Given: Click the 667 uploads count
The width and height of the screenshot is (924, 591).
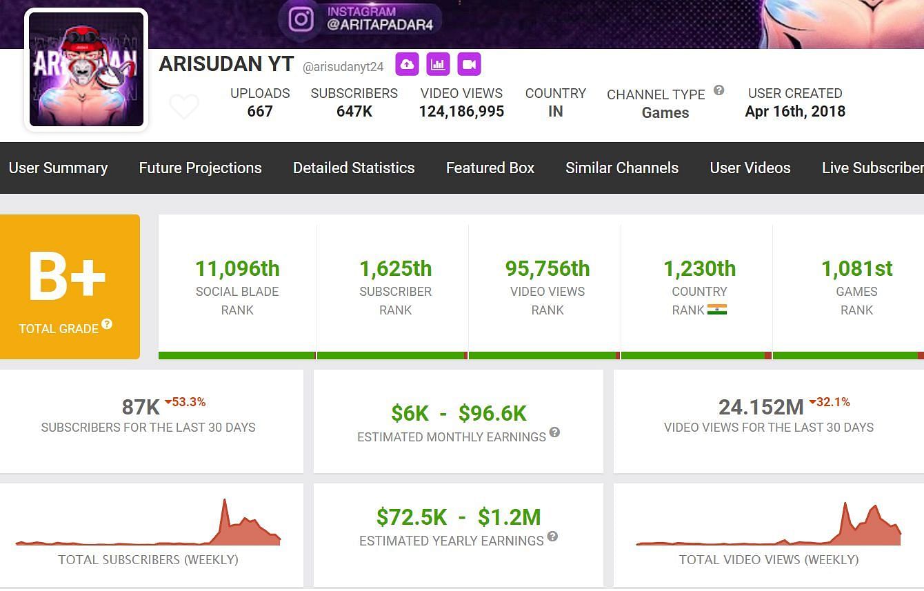Looking at the screenshot, I should pyautogui.click(x=260, y=111).
